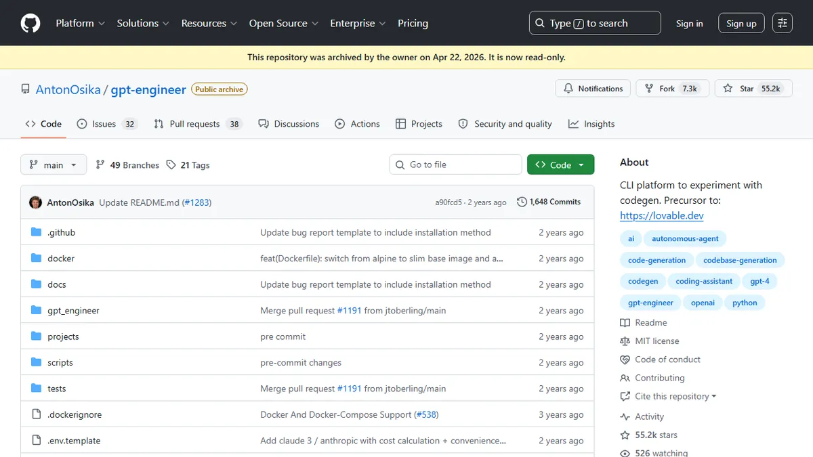
Task: Click the branch icon beside 49 Branches
Action: [x=100, y=165]
